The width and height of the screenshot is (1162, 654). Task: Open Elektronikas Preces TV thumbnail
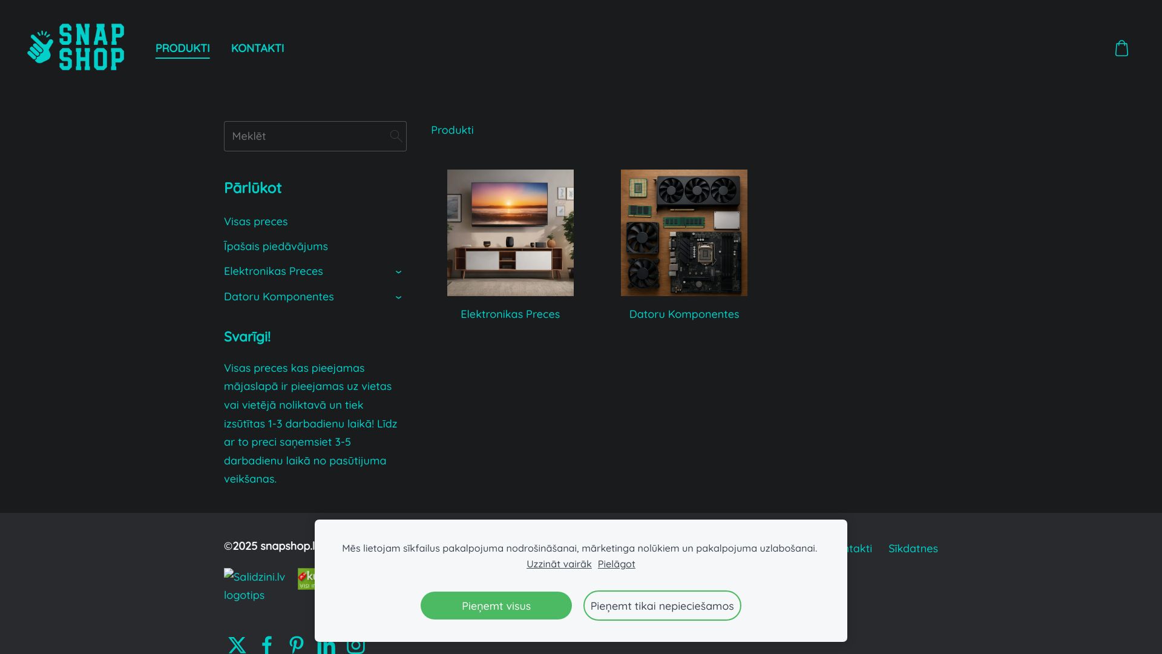[x=510, y=233]
